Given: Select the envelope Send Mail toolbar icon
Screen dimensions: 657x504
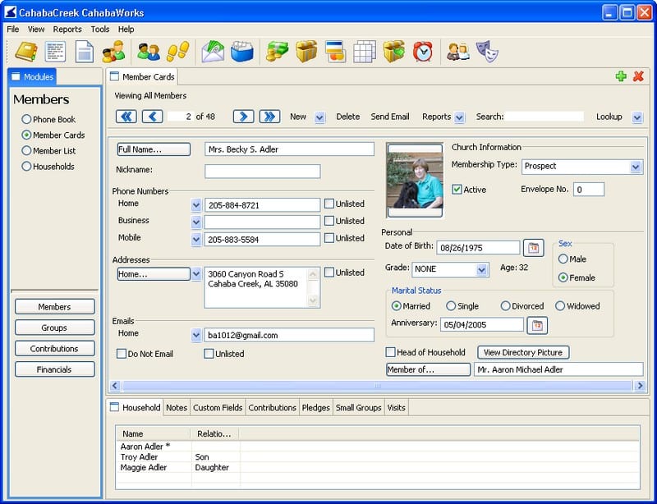Looking at the screenshot, I should point(213,50).
